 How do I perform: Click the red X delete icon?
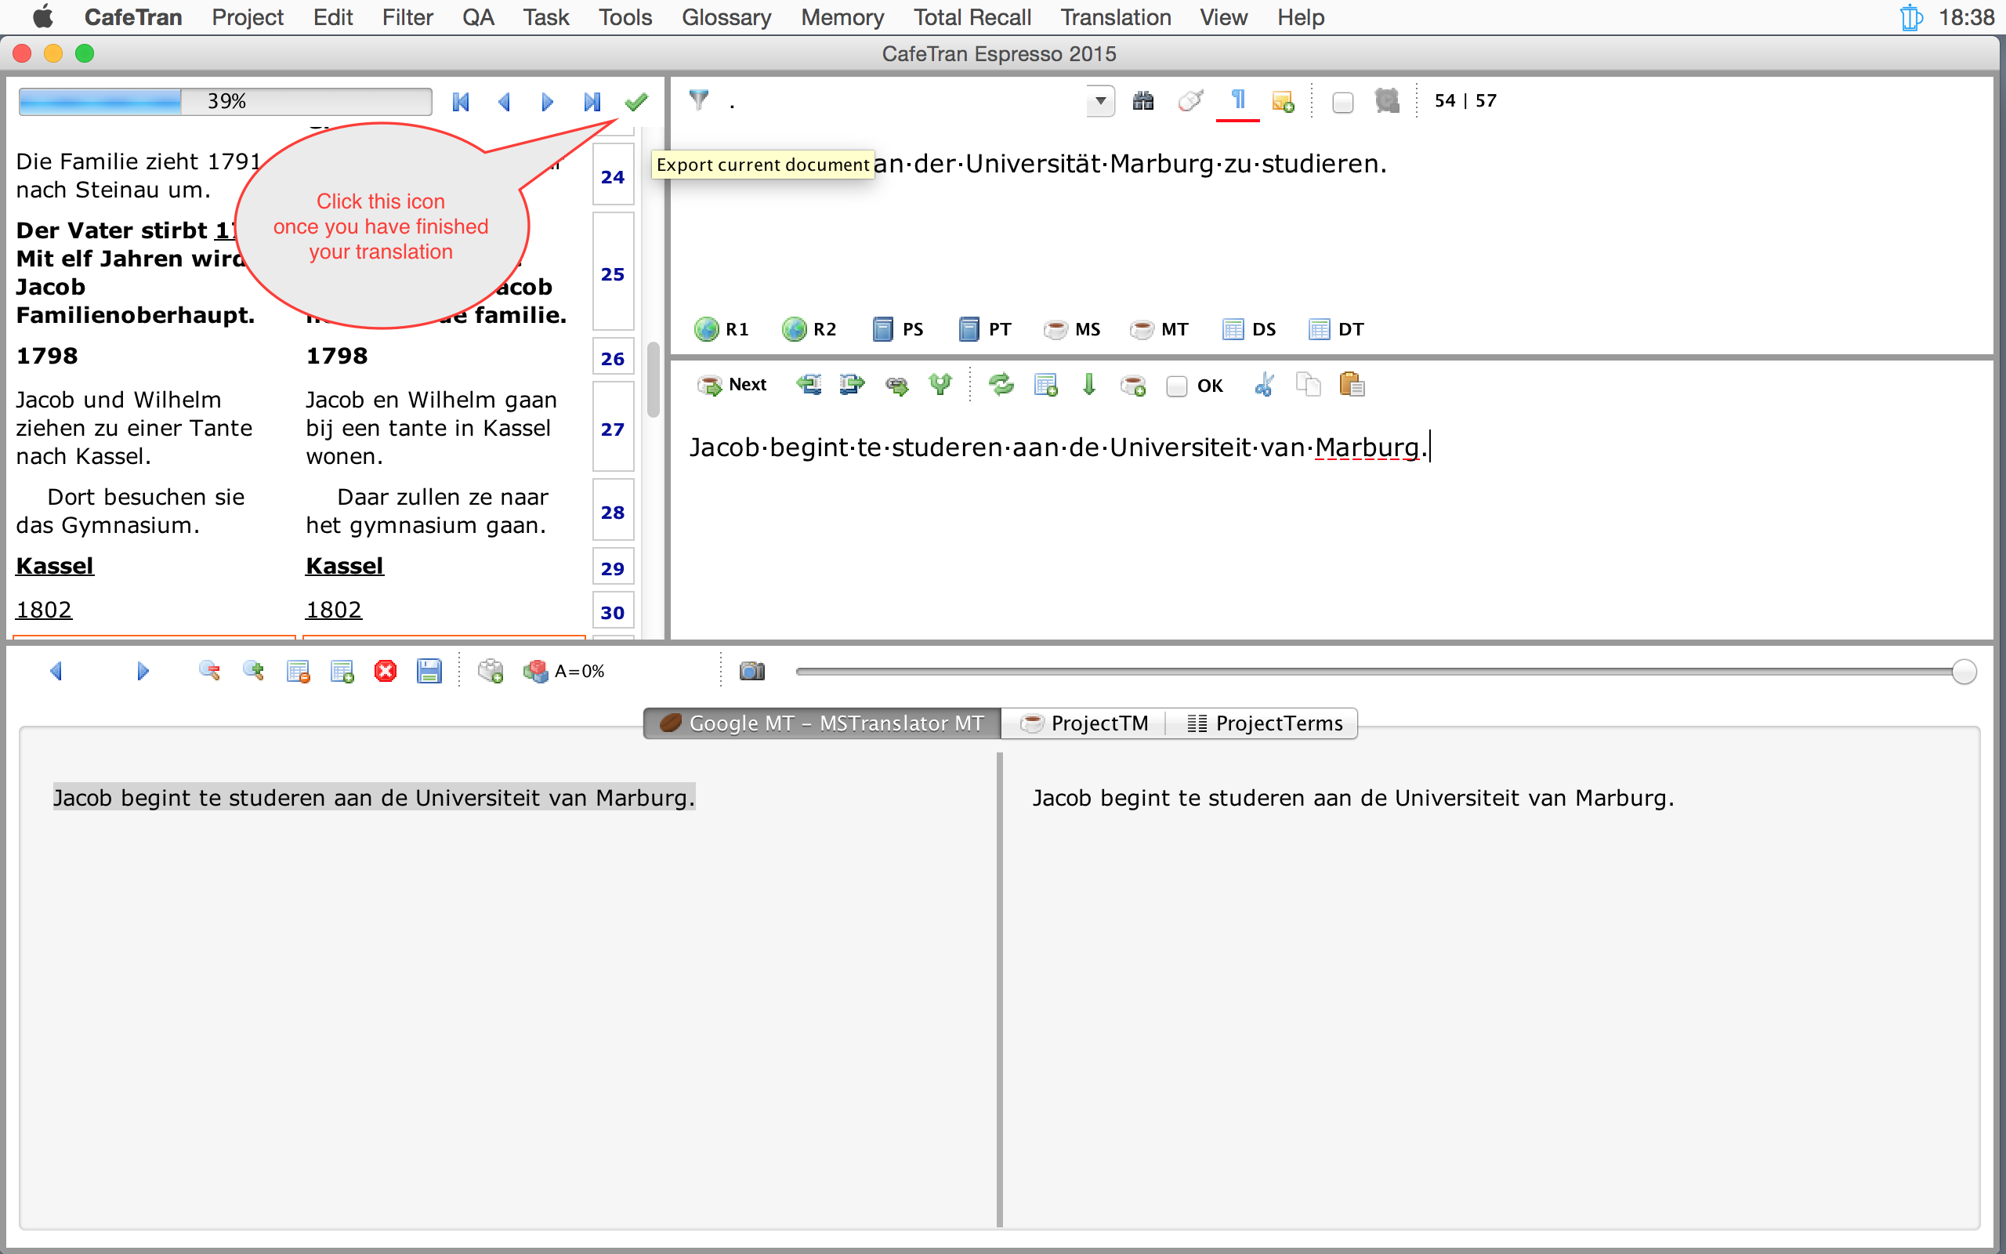(x=386, y=671)
